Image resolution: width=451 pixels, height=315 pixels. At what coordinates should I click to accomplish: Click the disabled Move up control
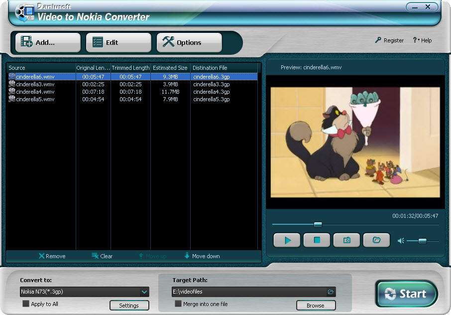[152, 256]
